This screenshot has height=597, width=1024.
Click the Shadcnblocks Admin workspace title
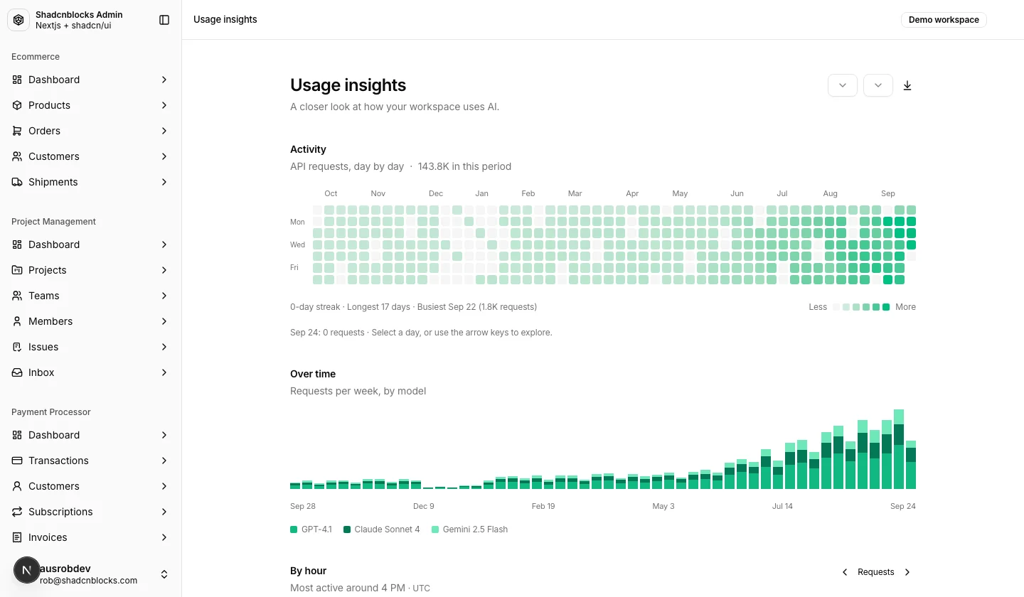click(x=79, y=15)
